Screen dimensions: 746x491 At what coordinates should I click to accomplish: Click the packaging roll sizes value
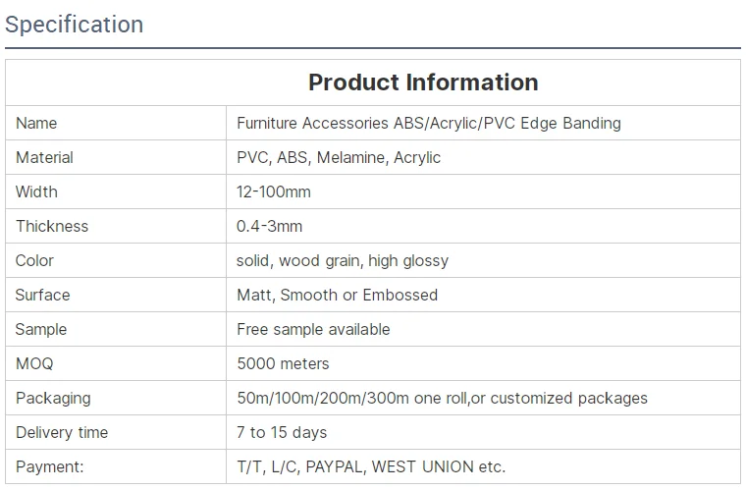[442, 398]
